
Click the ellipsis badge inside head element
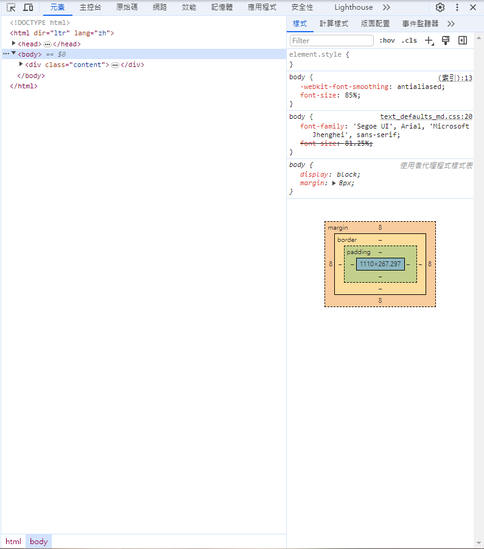pyautogui.click(x=47, y=44)
